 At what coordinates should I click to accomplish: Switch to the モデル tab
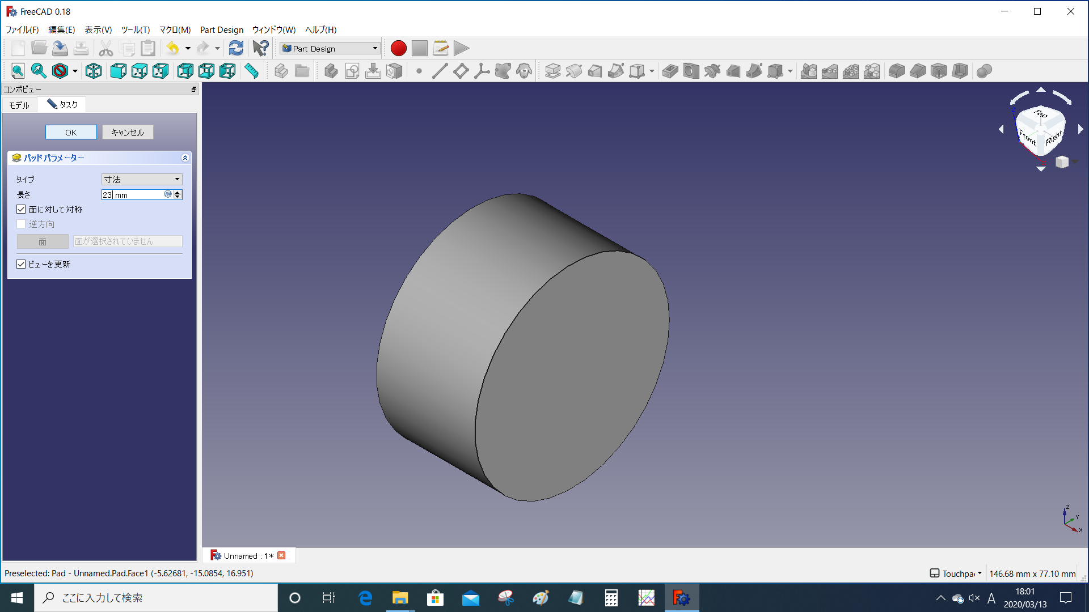coord(19,105)
